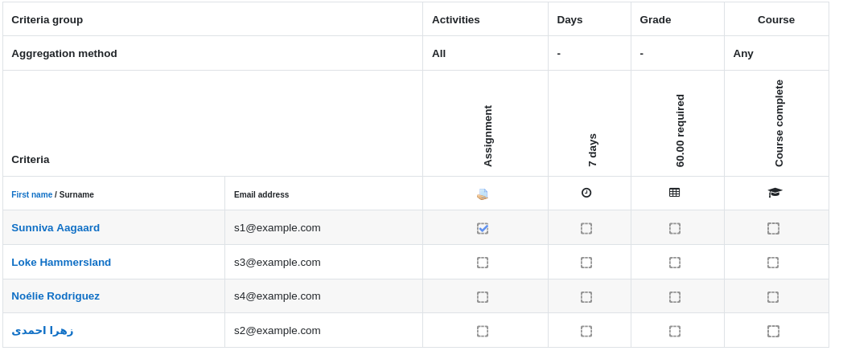Click the Assignment rotated column header
This screenshot has width=843, height=363.
tap(487, 136)
